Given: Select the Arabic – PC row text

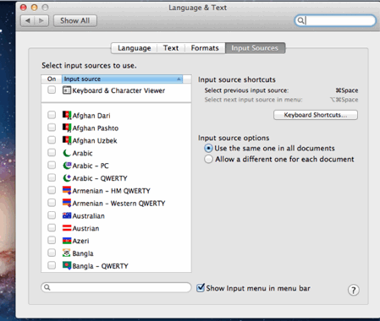Looking at the screenshot, I should point(91,166).
